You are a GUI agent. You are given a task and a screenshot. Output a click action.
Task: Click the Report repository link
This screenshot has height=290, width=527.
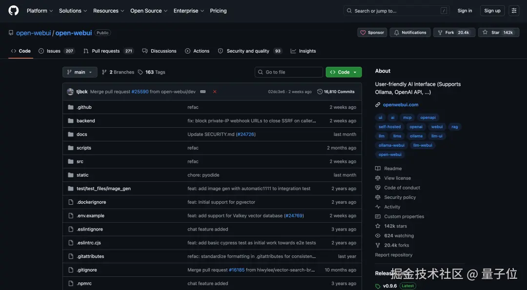[x=394, y=255]
